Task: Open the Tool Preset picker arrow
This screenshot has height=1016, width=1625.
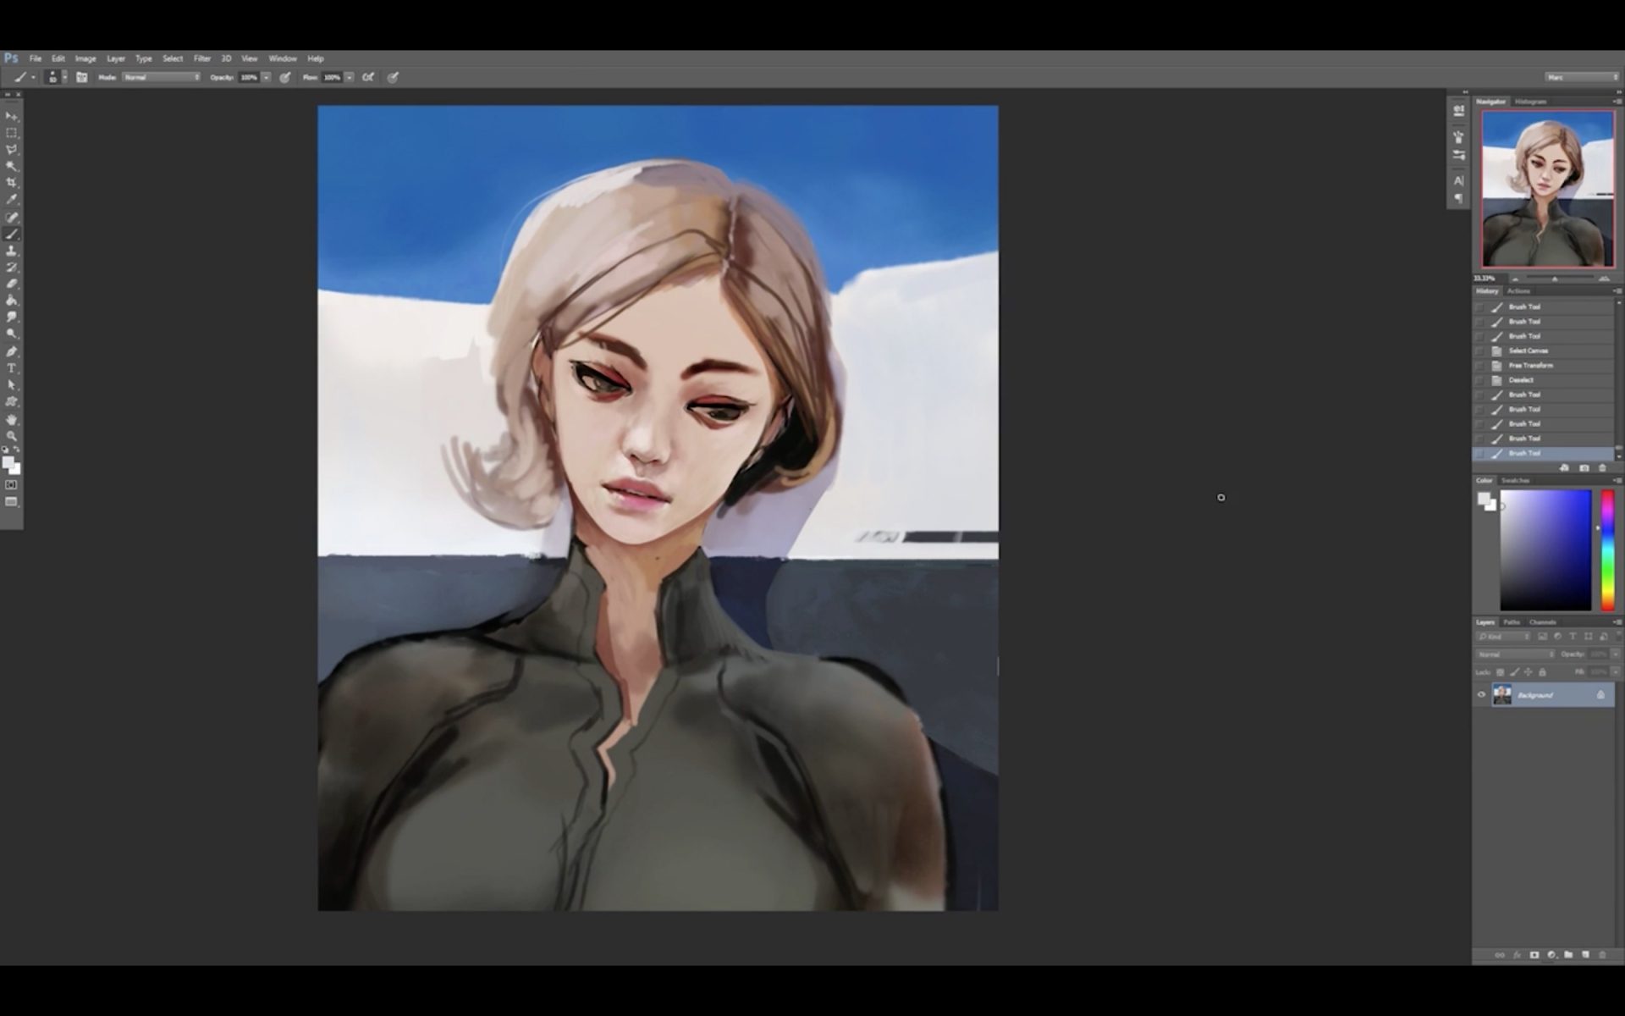Action: pyautogui.click(x=33, y=77)
